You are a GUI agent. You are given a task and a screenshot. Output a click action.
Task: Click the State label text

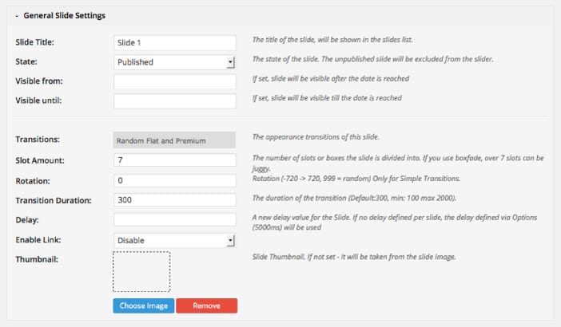27,61
